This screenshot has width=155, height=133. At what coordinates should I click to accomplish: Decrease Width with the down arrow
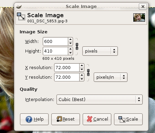click(70, 43)
